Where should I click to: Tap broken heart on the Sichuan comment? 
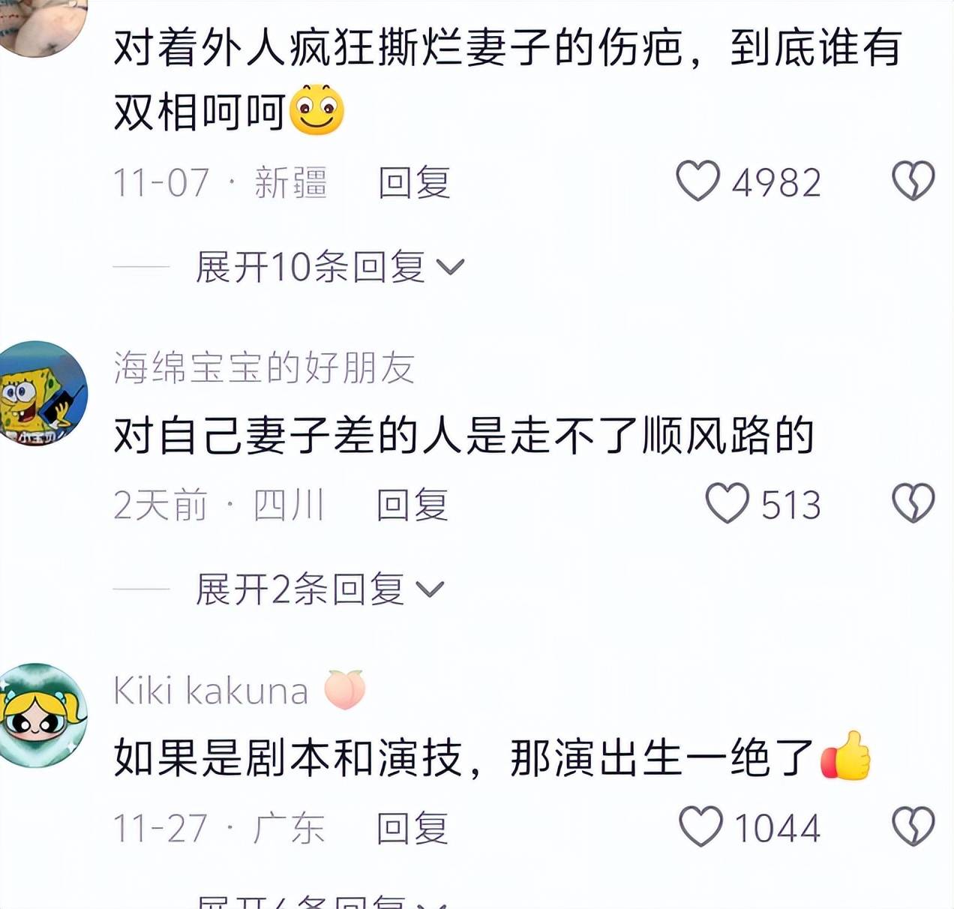tap(913, 503)
